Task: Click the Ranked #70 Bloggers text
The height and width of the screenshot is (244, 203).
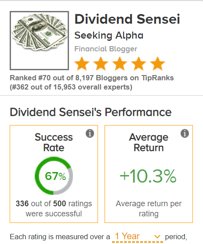Action: (92, 78)
